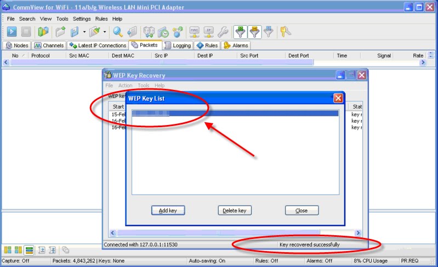438x267 pixels.
Task: Open the Settings menu
Action: 82,19
